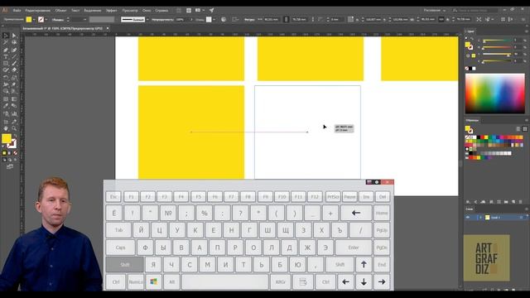Select the Scale tool
The image size is (530, 298).
(x=14, y=77)
